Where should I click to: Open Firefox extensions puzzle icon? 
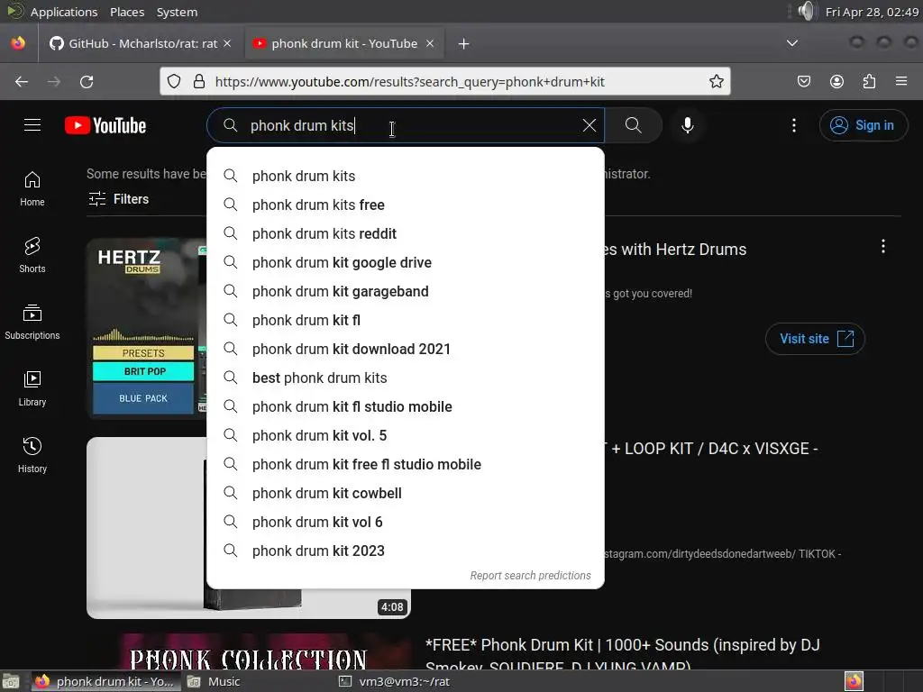[x=869, y=81]
